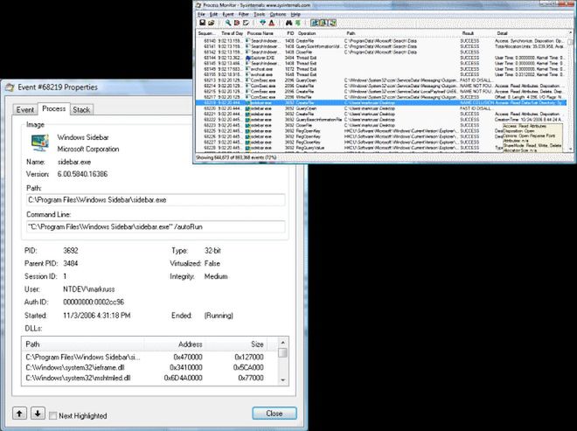This screenshot has height=431, width=577.
Task: Open the File menu in Process Monitor
Action: click(202, 14)
